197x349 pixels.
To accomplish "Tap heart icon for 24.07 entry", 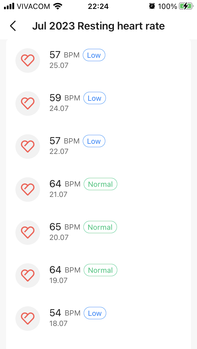I will (28, 104).
